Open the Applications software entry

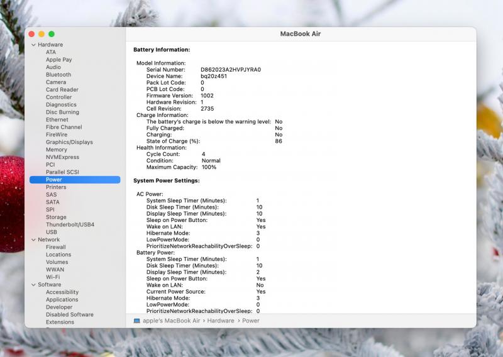click(x=62, y=300)
